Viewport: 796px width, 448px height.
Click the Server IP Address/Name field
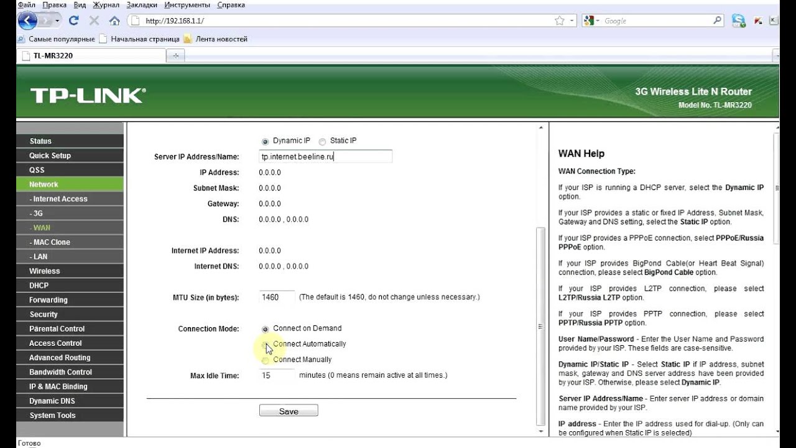coord(326,157)
